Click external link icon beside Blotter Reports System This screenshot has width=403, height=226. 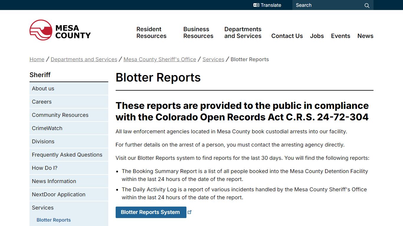(x=190, y=212)
